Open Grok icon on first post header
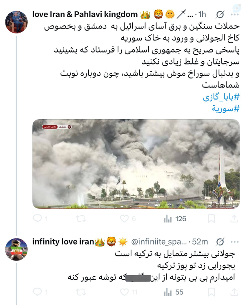Screen dimensions: 245x305 click(220, 14)
